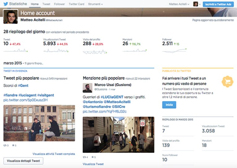Click the 139 Visite del profilo value

click(166, 145)
